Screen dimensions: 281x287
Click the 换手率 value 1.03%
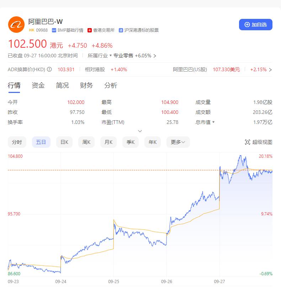(x=78, y=122)
